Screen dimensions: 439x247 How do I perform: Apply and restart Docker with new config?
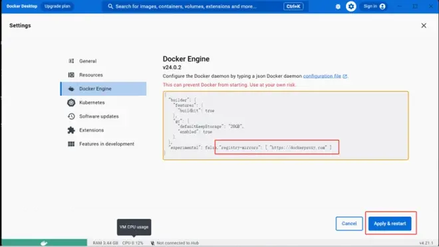390,224
